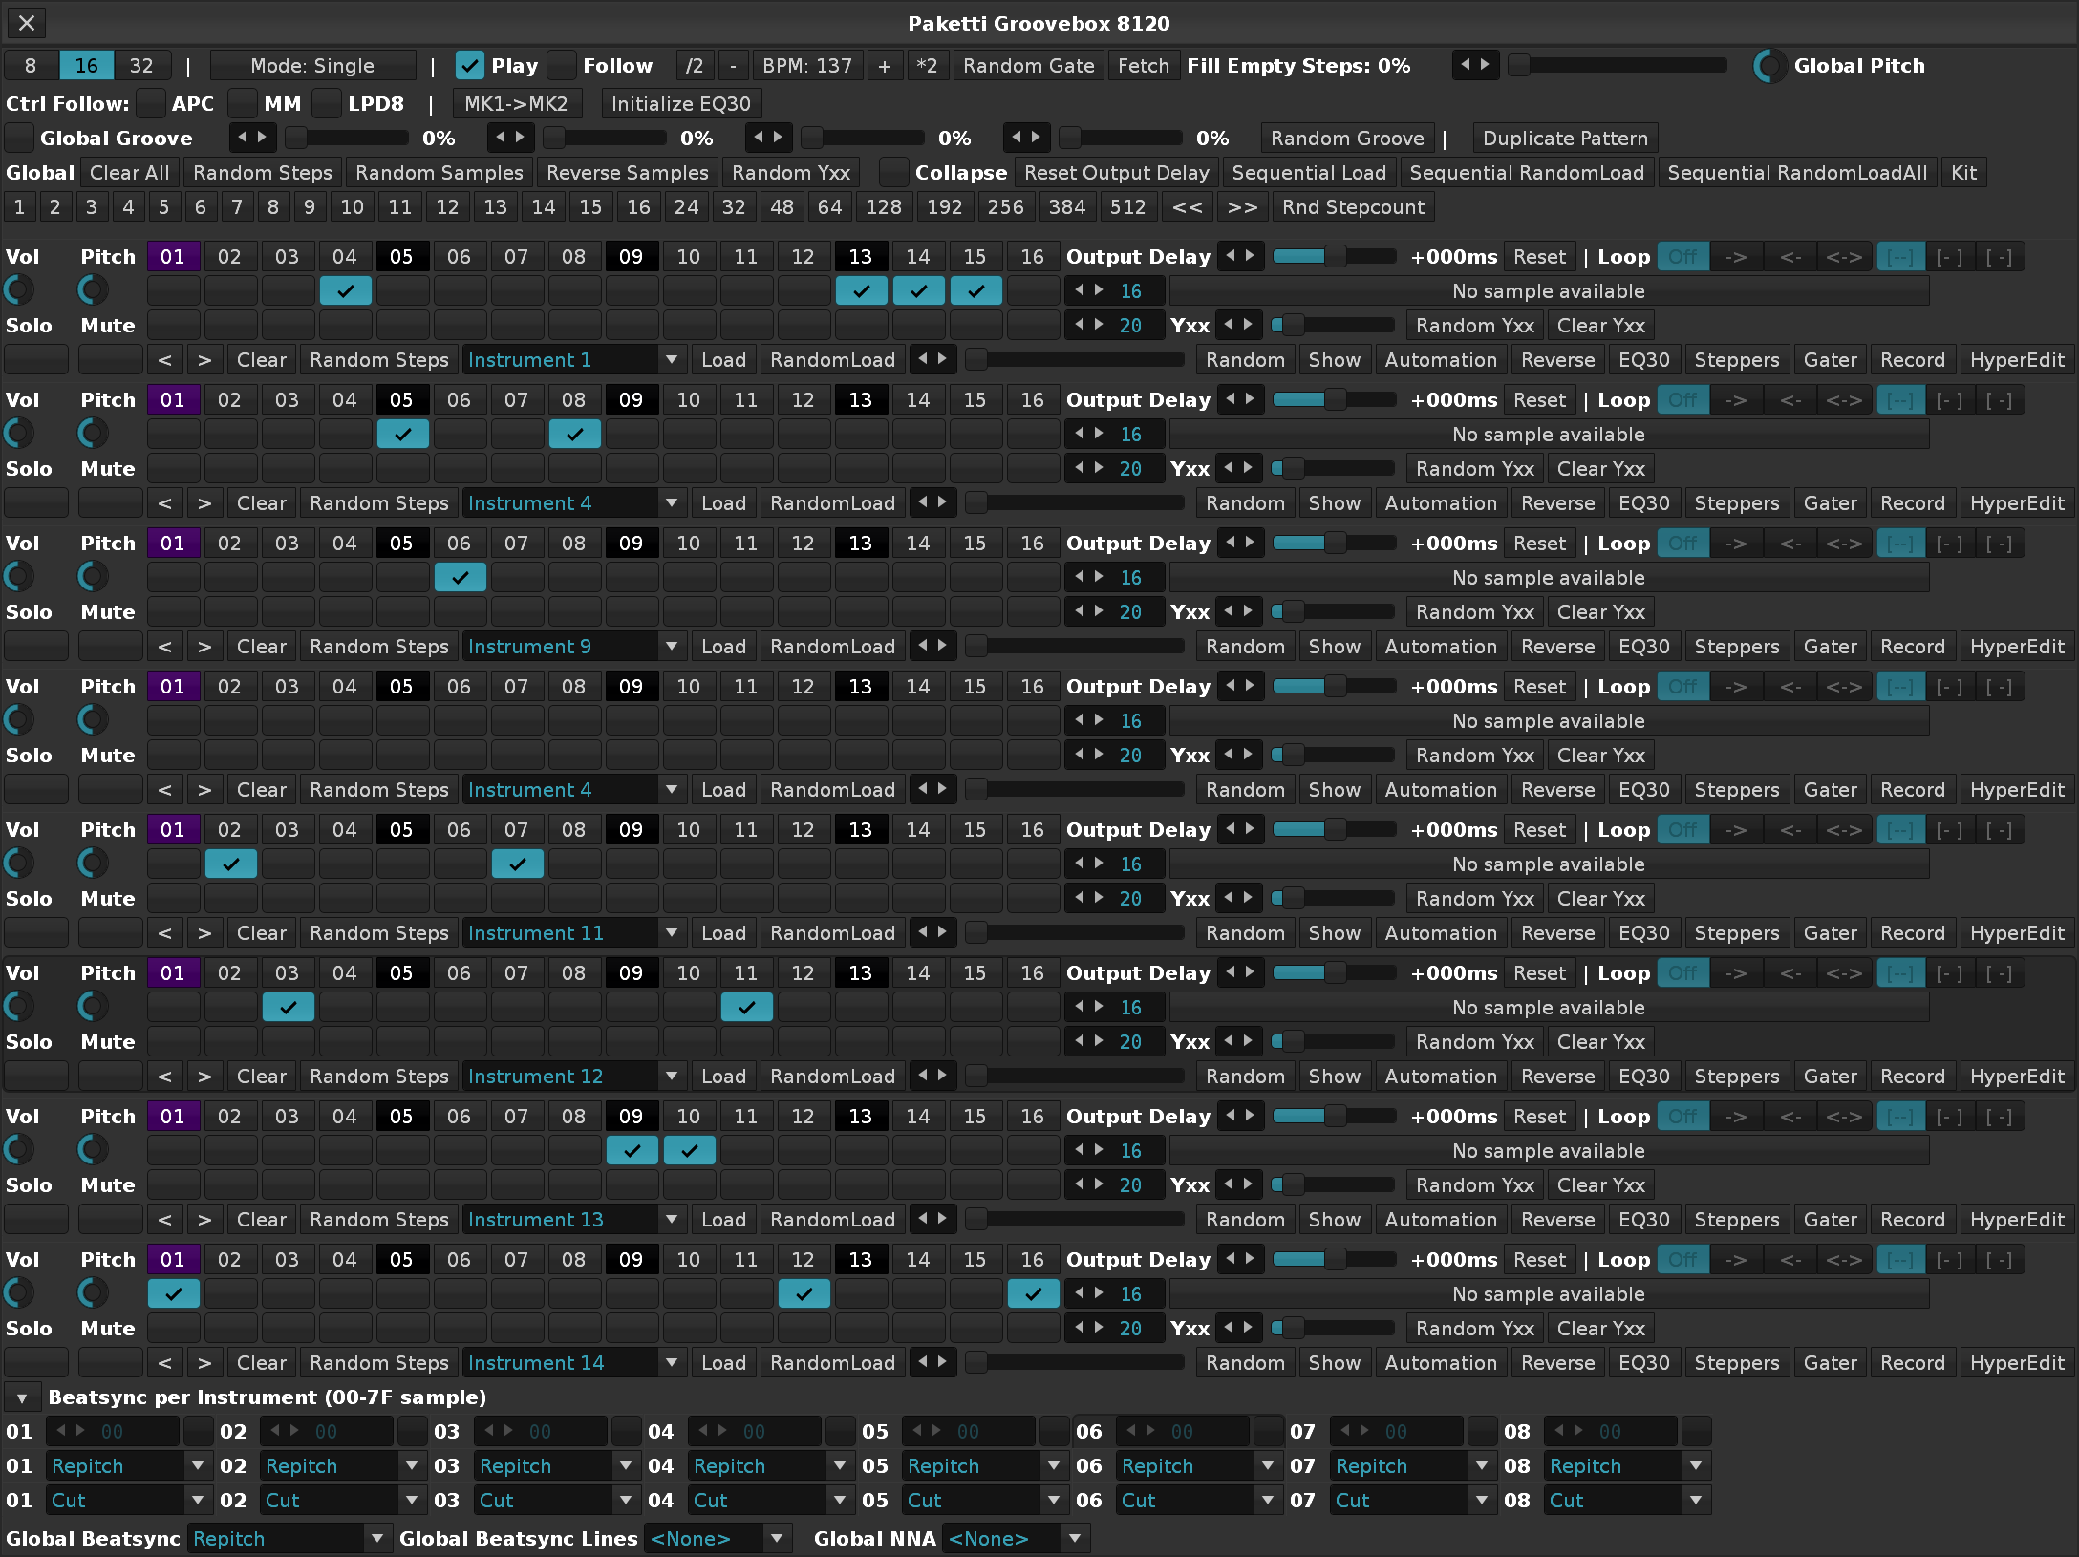This screenshot has height=1557, width=2079.
Task: Uncheck step 01 in the Instrument 14 row
Action: [x=174, y=1293]
